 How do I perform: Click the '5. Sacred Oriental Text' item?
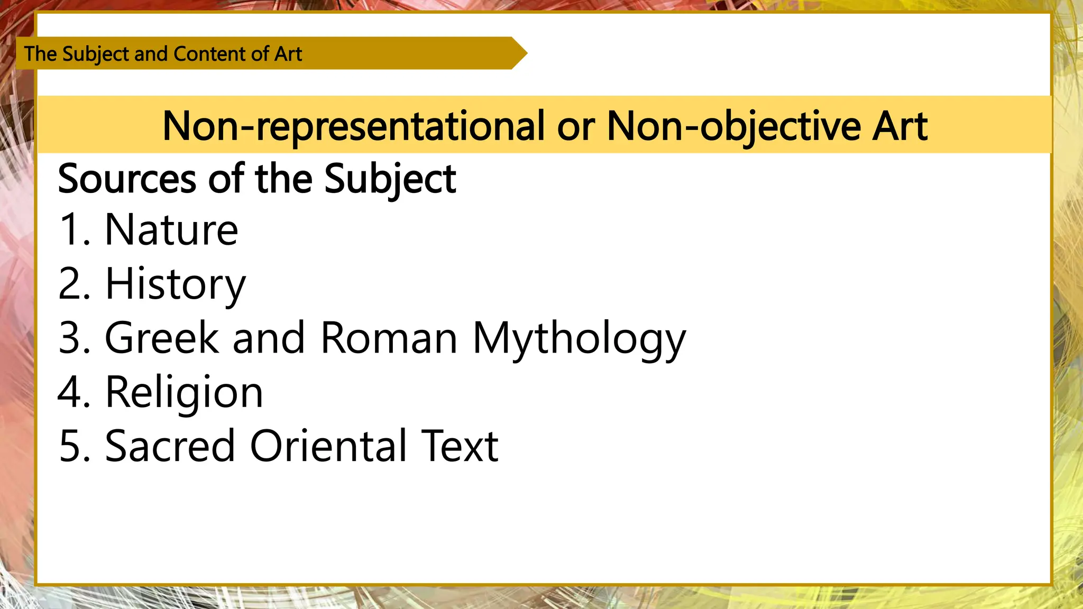pyautogui.click(x=279, y=446)
